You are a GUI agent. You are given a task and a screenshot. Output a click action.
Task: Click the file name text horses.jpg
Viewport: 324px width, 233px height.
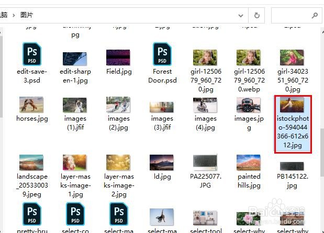tap(32, 119)
